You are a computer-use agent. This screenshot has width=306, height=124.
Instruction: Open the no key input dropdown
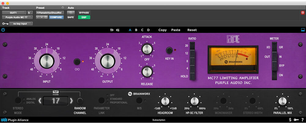(x=21, y=23)
